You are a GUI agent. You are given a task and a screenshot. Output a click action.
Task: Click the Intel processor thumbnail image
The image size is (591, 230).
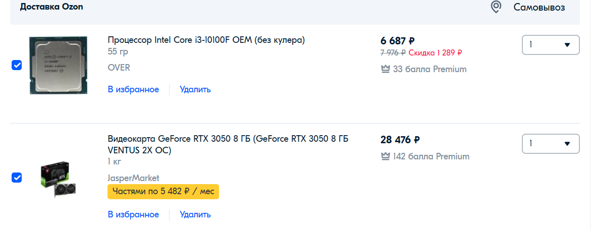coord(58,65)
